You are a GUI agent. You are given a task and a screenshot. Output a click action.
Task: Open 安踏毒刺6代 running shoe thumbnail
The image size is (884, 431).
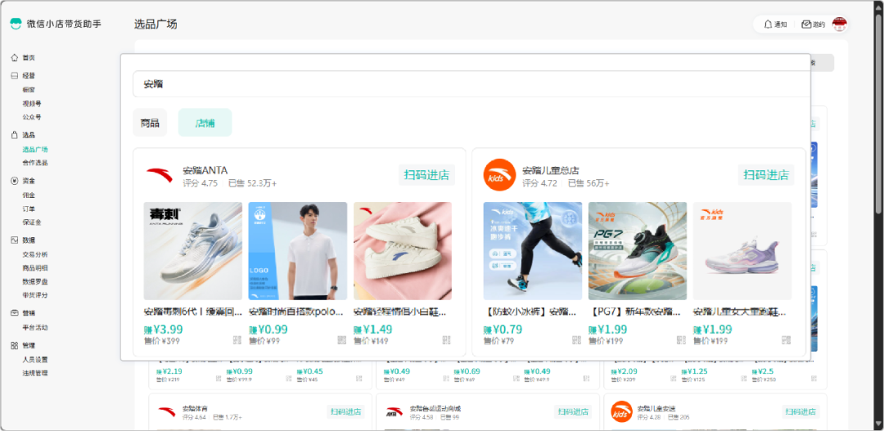(x=193, y=251)
